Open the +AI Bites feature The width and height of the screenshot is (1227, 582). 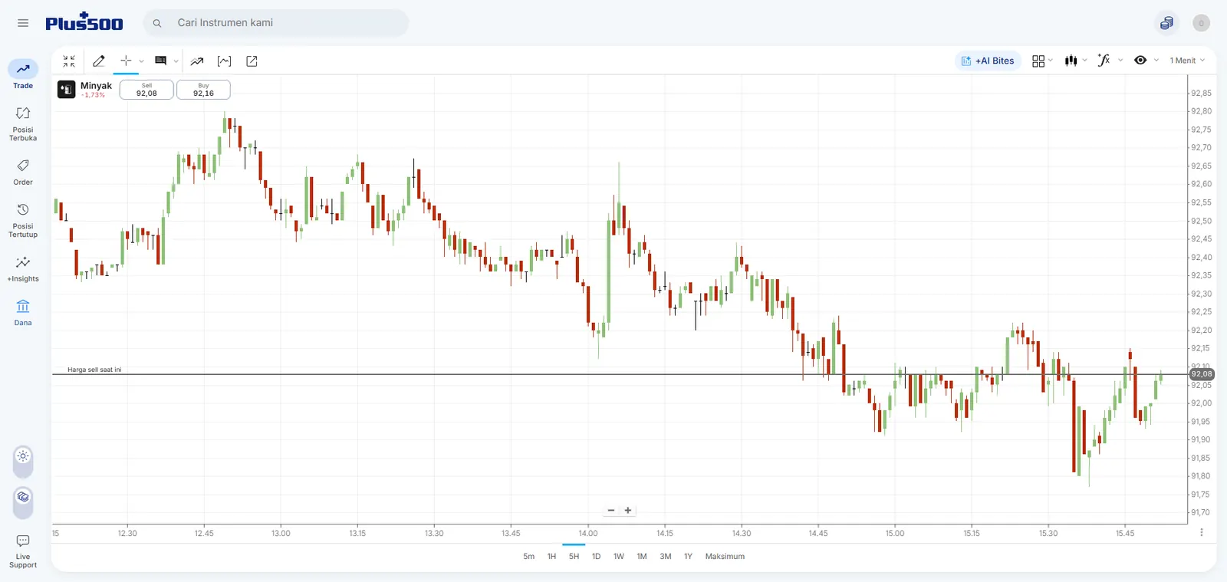coord(988,61)
